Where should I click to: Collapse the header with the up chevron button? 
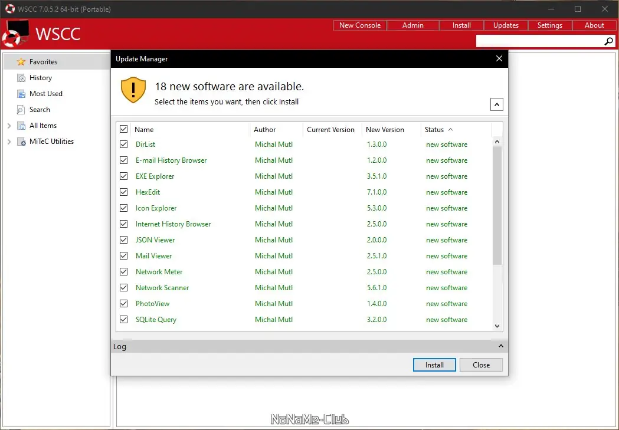click(x=497, y=104)
